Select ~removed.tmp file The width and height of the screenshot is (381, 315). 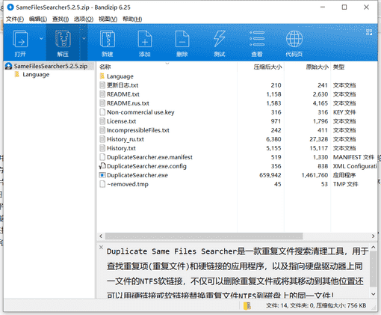[x=128, y=184]
